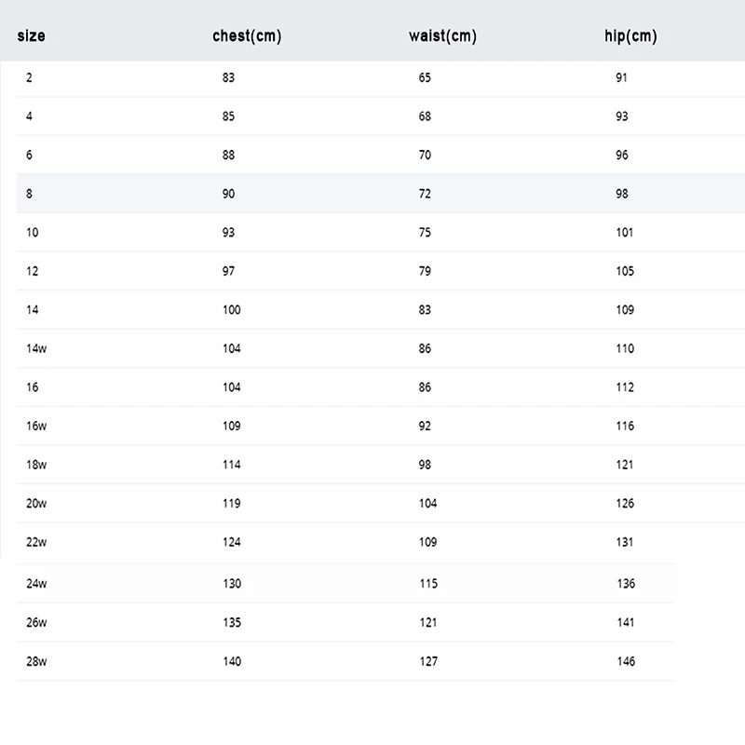The width and height of the screenshot is (745, 745).
Task: Click the waist value for size 26w
Action: coord(427,622)
